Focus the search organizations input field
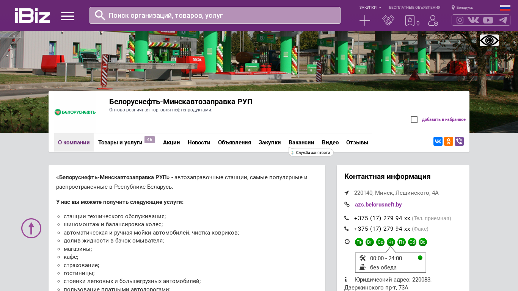 click(215, 16)
